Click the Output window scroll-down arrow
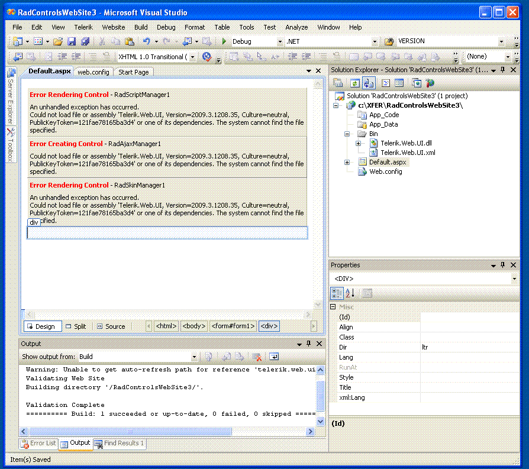This screenshot has height=469, width=529. [x=320, y=421]
